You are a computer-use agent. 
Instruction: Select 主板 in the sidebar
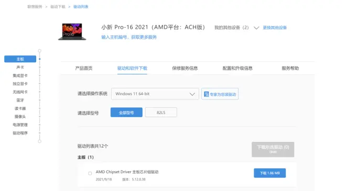(x=20, y=59)
